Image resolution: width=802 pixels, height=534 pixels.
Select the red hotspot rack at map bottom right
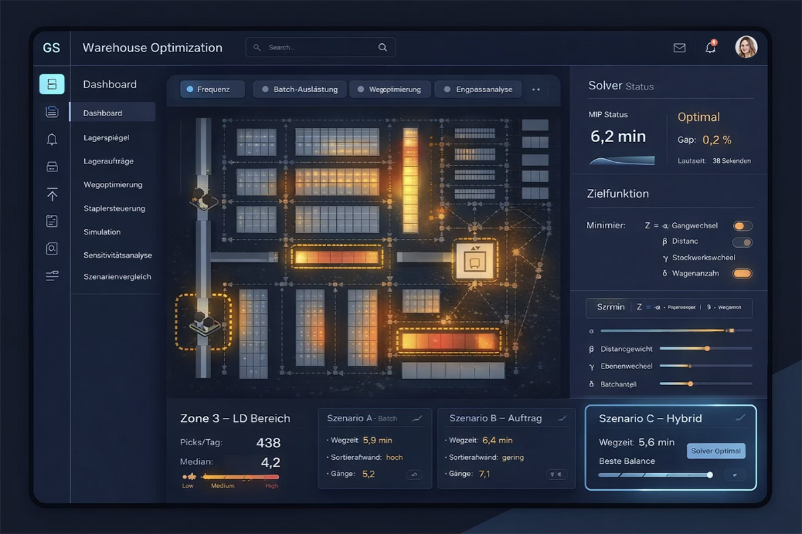[448, 340]
